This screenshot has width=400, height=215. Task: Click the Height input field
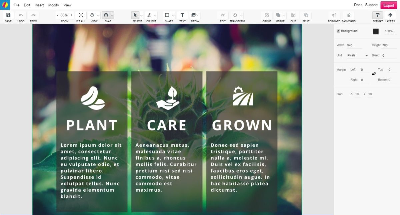pyautogui.click(x=389, y=45)
